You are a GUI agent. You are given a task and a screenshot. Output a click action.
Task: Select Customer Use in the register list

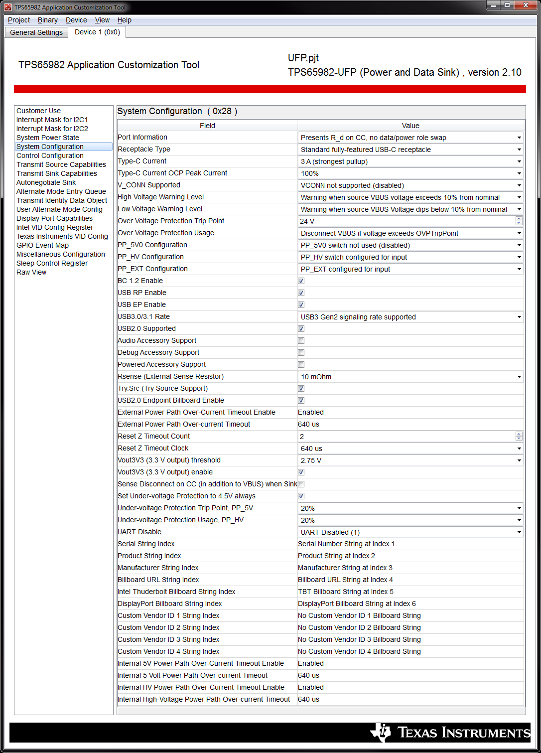(x=38, y=111)
